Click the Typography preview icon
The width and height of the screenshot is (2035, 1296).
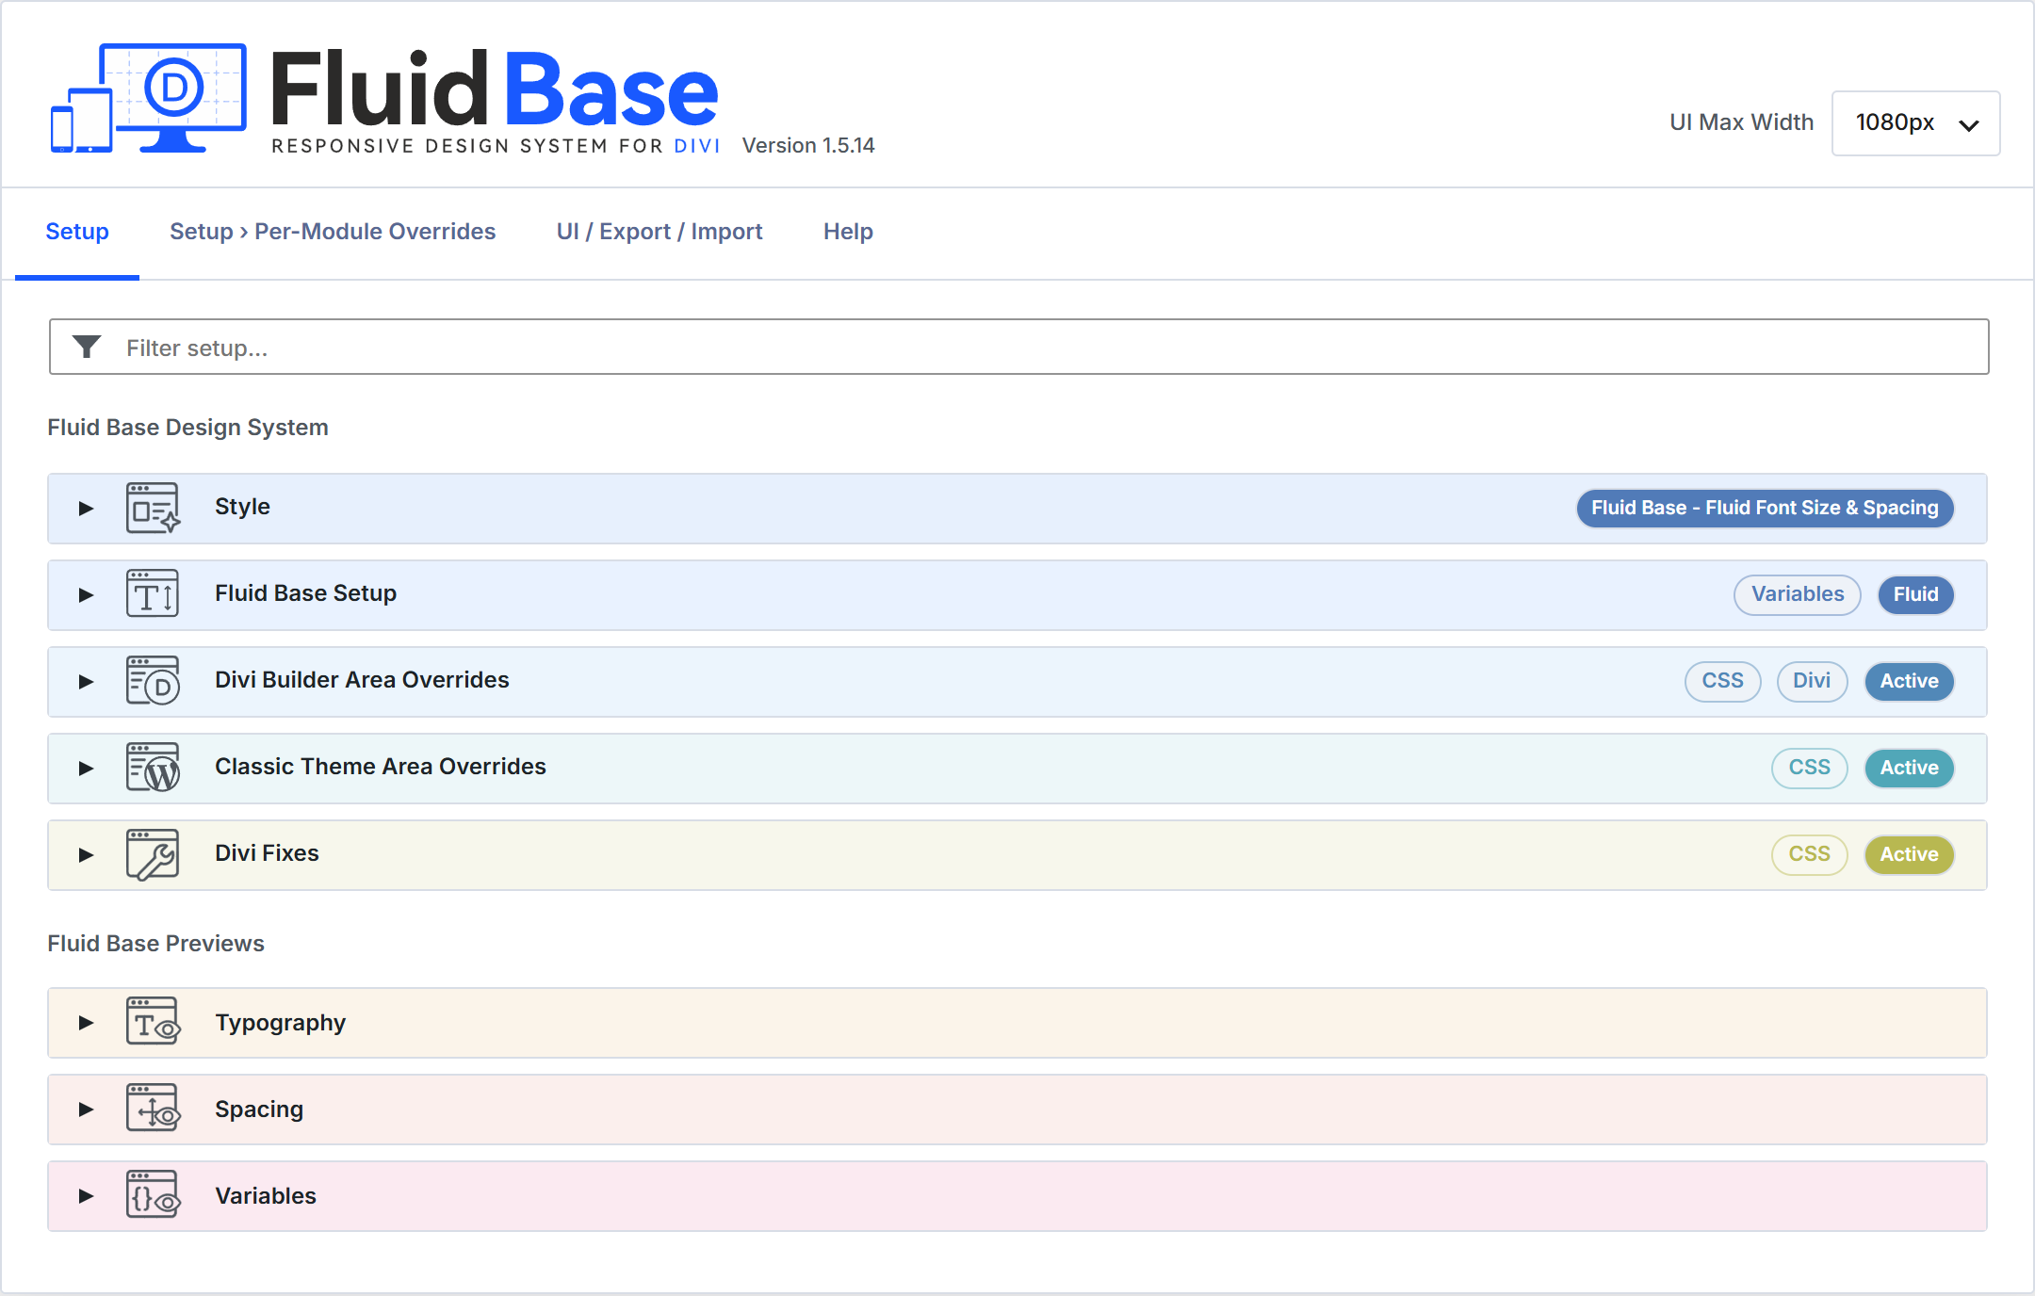[x=153, y=1022]
